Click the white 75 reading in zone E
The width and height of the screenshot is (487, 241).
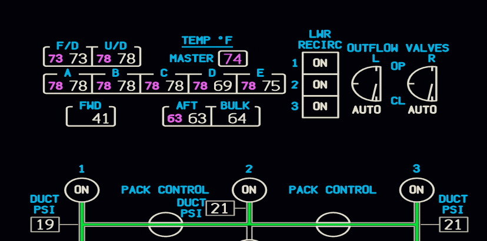click(x=271, y=86)
